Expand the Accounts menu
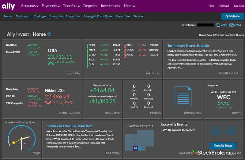This screenshot has height=160, width=245. [x=30, y=6]
